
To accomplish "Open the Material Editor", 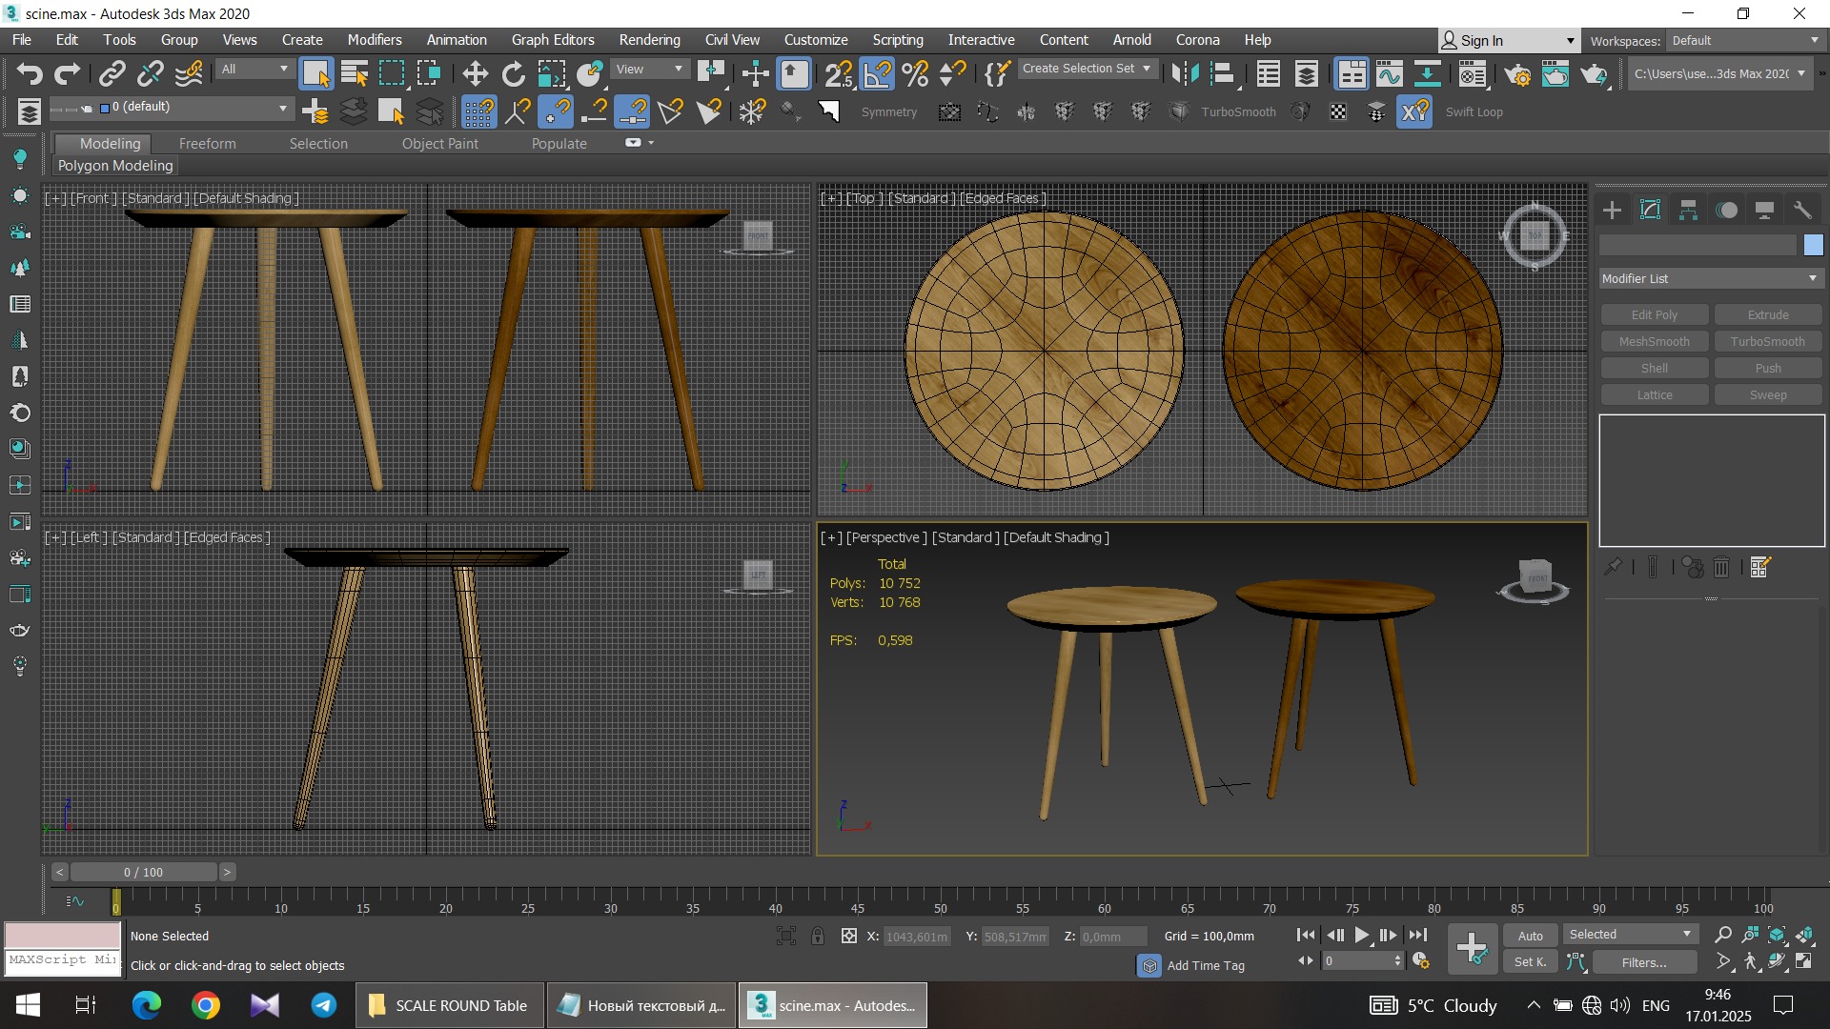I will pyautogui.click(x=1473, y=73).
